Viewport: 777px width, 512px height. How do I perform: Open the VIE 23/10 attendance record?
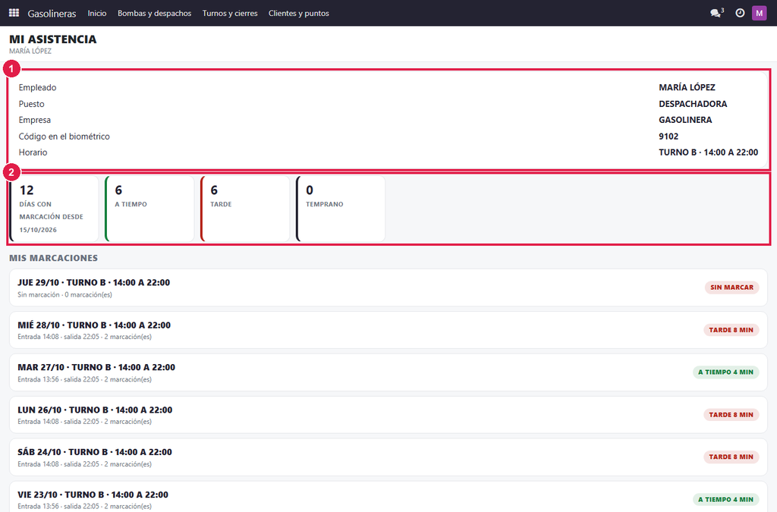(x=388, y=497)
